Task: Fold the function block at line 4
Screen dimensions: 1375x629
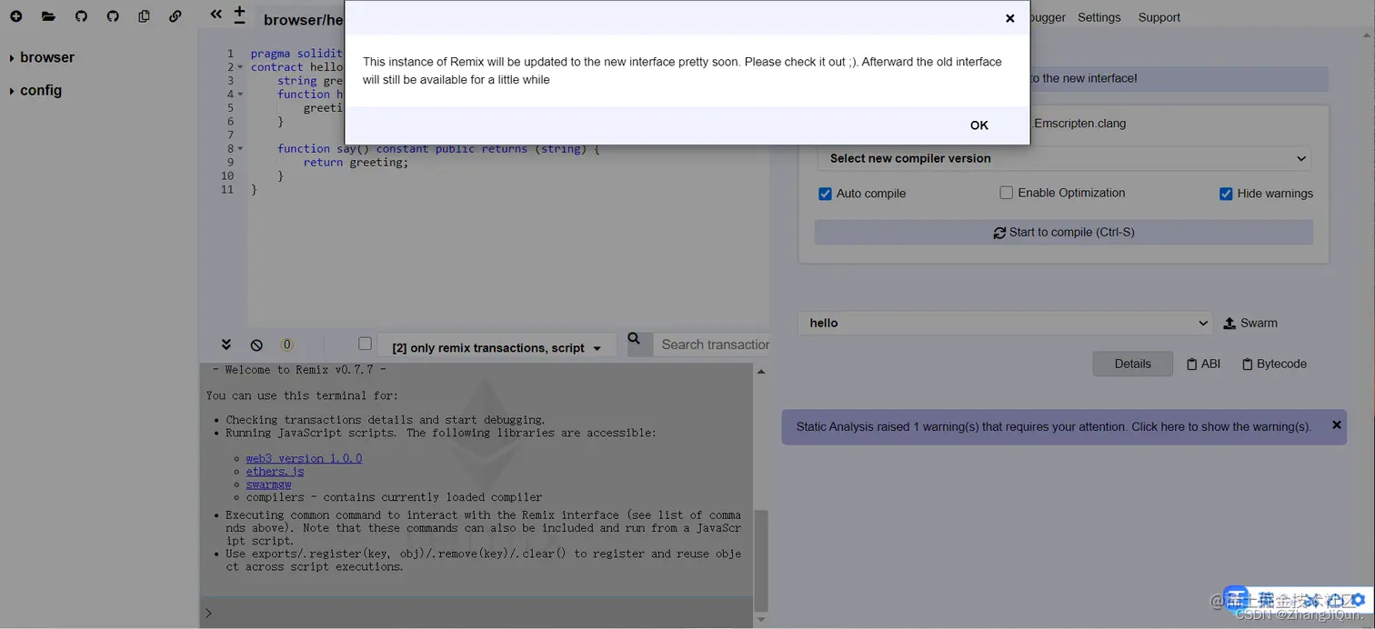Action: coord(240,95)
